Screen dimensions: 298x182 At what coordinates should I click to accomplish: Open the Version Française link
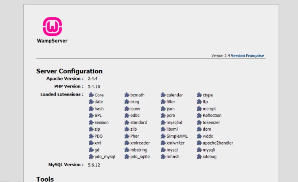coord(247,56)
